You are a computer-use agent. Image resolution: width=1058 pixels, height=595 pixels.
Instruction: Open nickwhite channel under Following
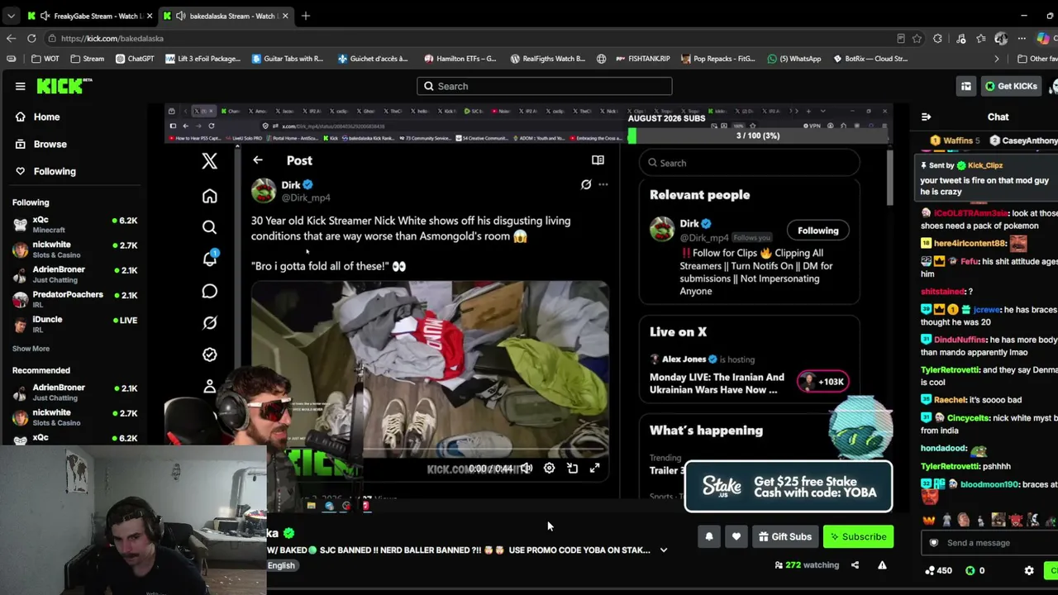(x=74, y=250)
